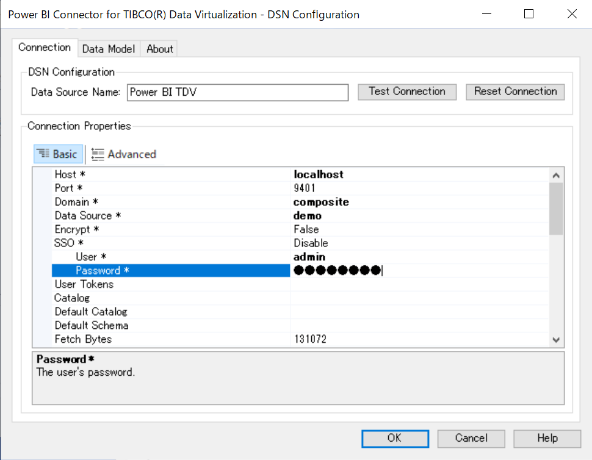Click the Cancel button
The width and height of the screenshot is (592, 460).
click(471, 439)
